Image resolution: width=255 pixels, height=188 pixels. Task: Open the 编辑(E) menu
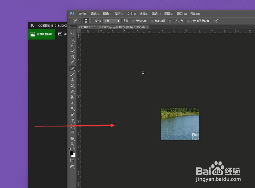click(x=95, y=14)
